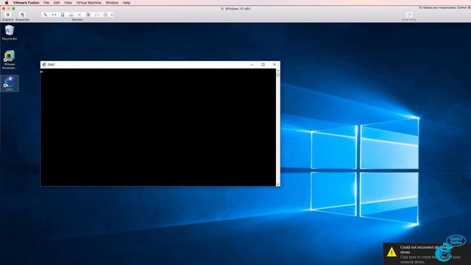Screen dimensions: 471x265
Task: Open the Snapshots toolbar button
Action: click(22, 15)
